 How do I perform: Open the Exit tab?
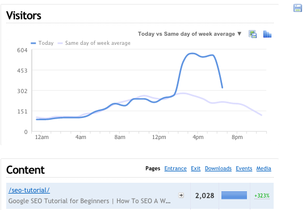click(196, 169)
